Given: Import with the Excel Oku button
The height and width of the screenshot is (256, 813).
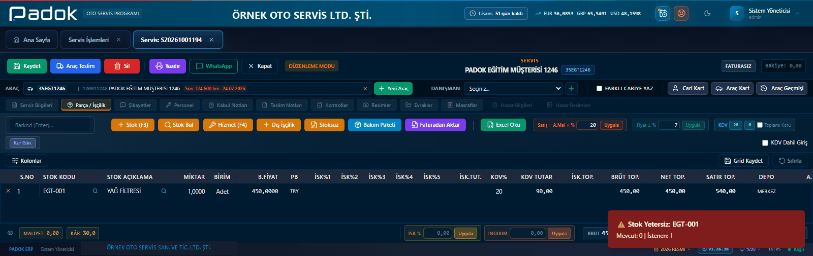Looking at the screenshot, I should [x=503, y=125].
